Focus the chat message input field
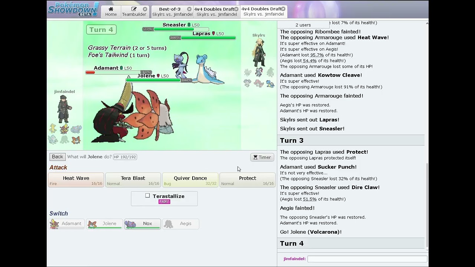475x267 pixels. pyautogui.click(x=367, y=259)
